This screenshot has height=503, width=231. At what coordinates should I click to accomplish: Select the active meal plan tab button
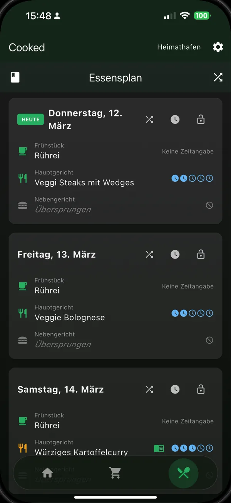click(184, 473)
